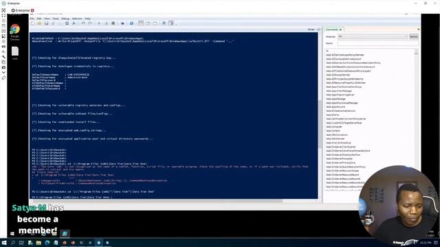This screenshot has height=247, width=440.
Task: Click the PowerShell ISE icon in remote taskbar
Action: [x=65, y=233]
